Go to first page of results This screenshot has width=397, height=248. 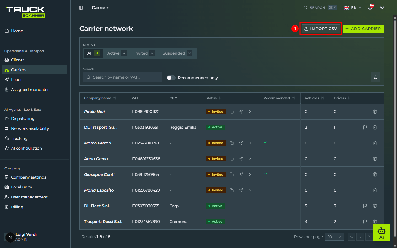tap(352, 237)
